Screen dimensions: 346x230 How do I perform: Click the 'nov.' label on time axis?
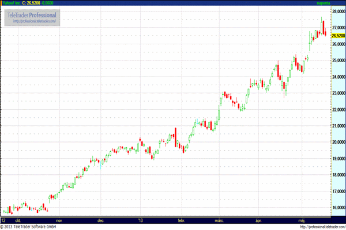pos(58,220)
